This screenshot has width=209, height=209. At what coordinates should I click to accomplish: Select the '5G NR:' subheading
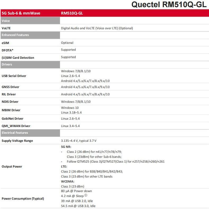point(66,147)
